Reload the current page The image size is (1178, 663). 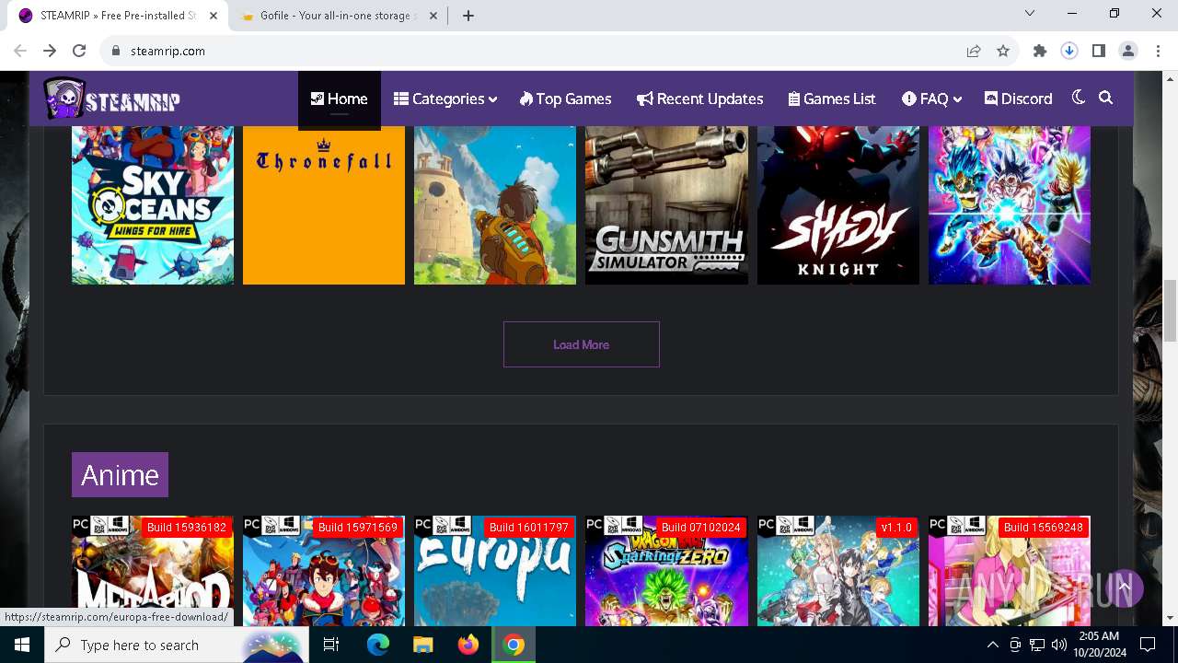tap(79, 51)
